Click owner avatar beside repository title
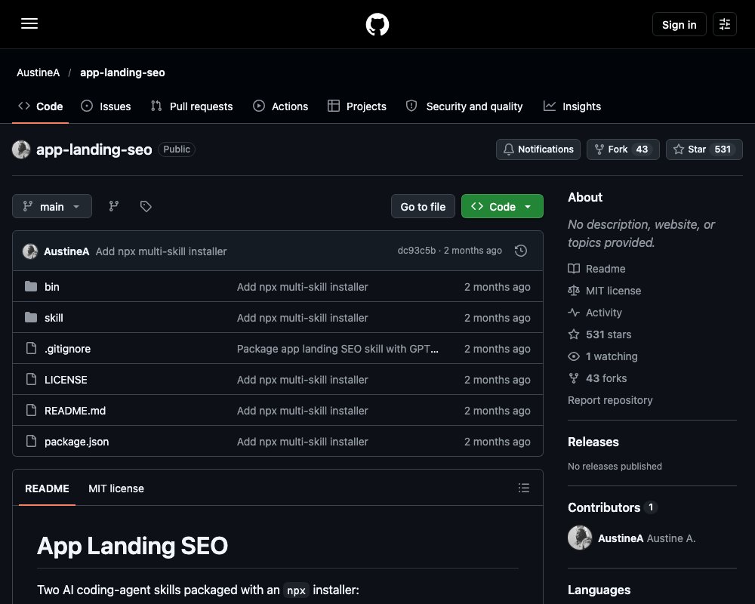The width and height of the screenshot is (755, 604). click(x=21, y=149)
